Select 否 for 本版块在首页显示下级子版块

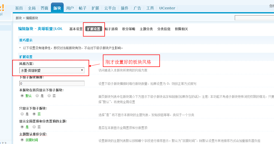[x=49, y=96]
